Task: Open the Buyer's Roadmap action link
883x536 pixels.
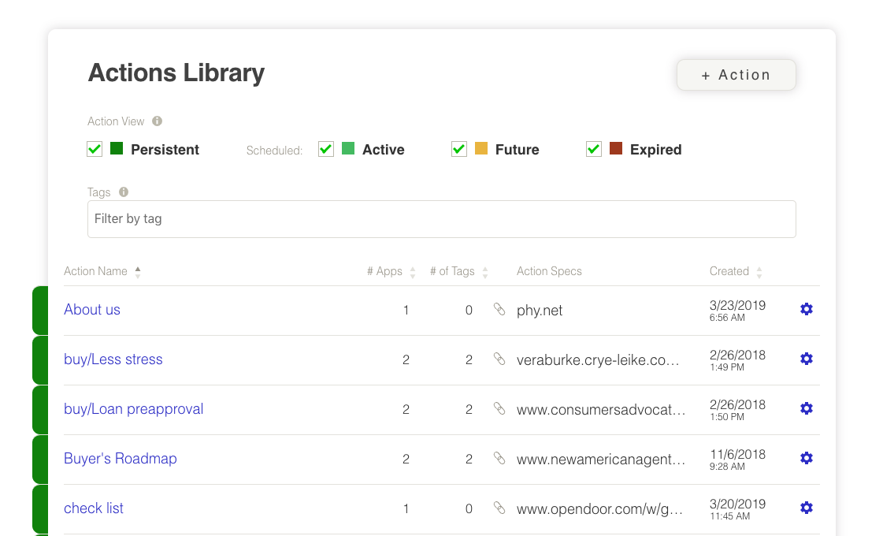Action: click(120, 459)
